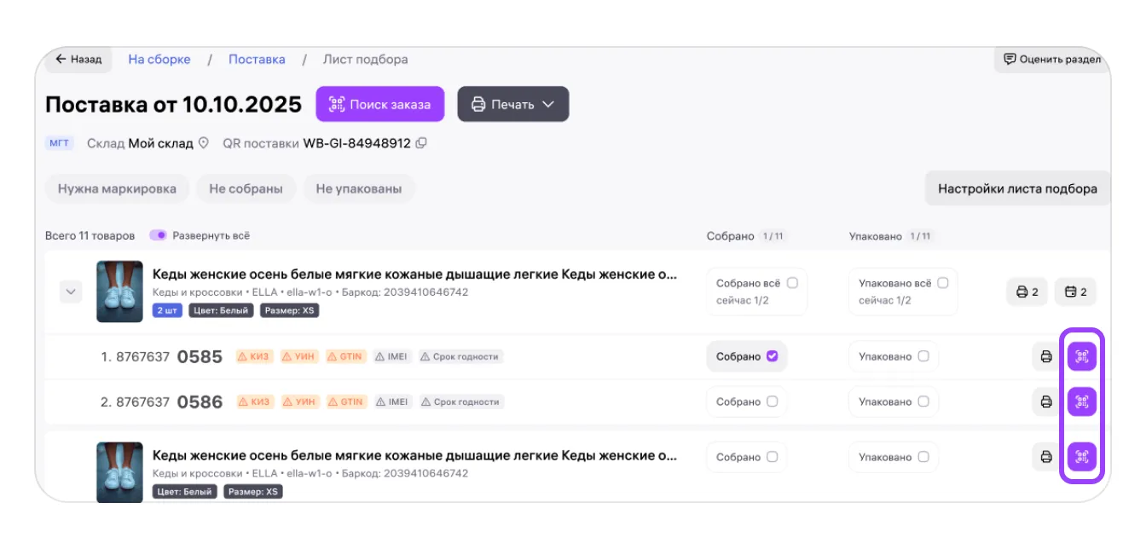The height and width of the screenshot is (549, 1146).
Task: Click the printer icon in the 0586 row
Action: [x=1045, y=402]
